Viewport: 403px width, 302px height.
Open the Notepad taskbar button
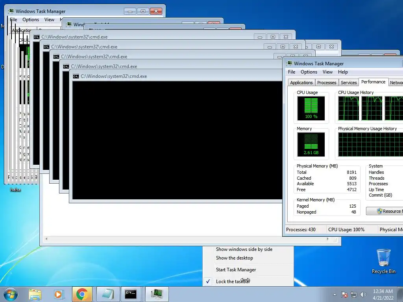pos(108,294)
